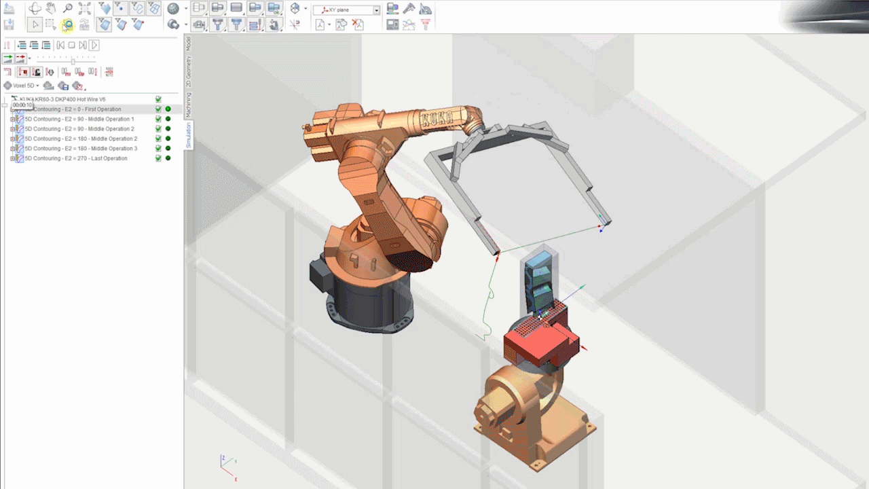Screen dimensions: 869x489
Task: Click the red dashed arrow speed icon
Action: click(20, 58)
